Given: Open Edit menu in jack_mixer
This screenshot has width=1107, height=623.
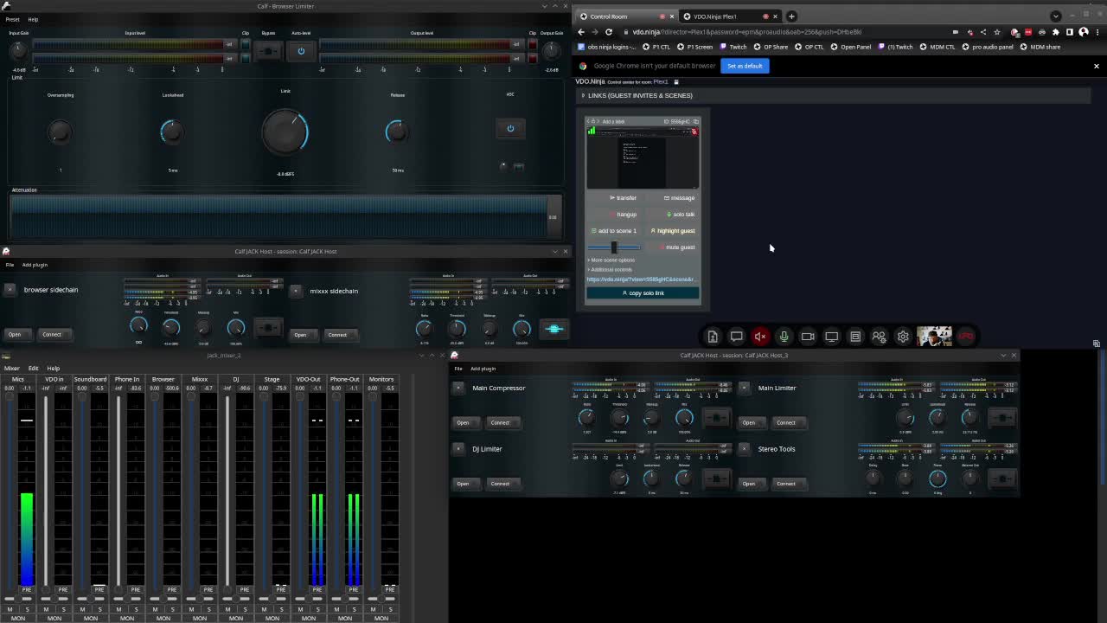Looking at the screenshot, I should coord(33,369).
